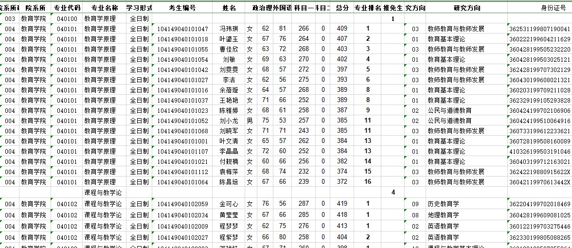
Task: Click the 003 department code cell
Action: [x=10, y=19]
